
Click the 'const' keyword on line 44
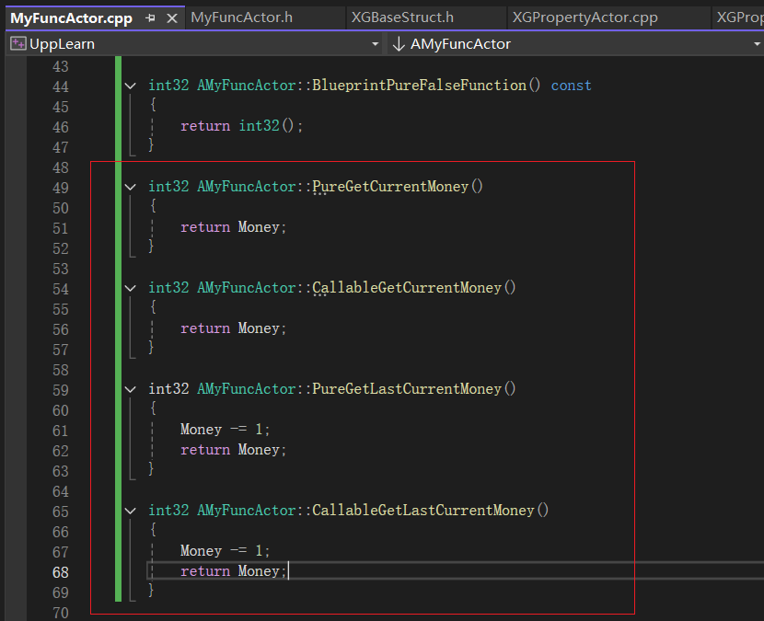(x=571, y=86)
